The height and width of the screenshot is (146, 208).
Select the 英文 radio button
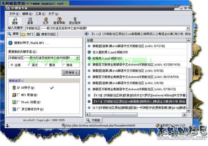point(29,65)
